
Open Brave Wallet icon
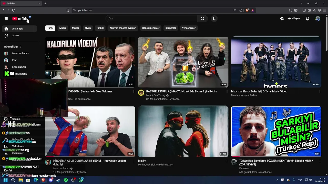tap(309, 10)
